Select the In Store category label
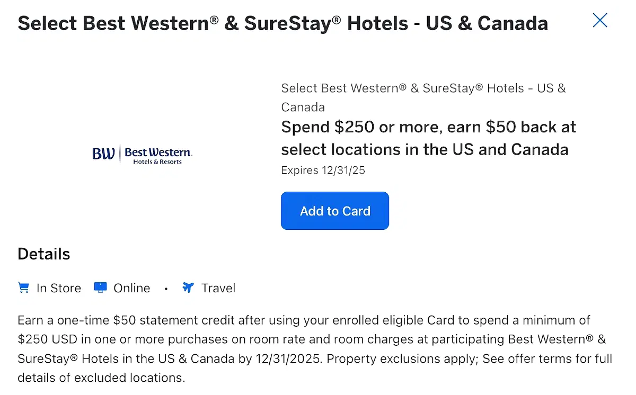Image resolution: width=636 pixels, height=395 pixels. coord(58,288)
